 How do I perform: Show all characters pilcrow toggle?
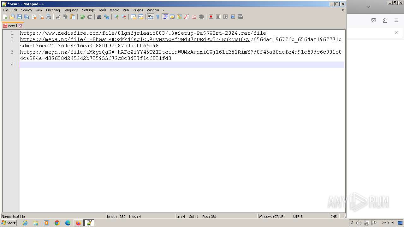pos(158,17)
